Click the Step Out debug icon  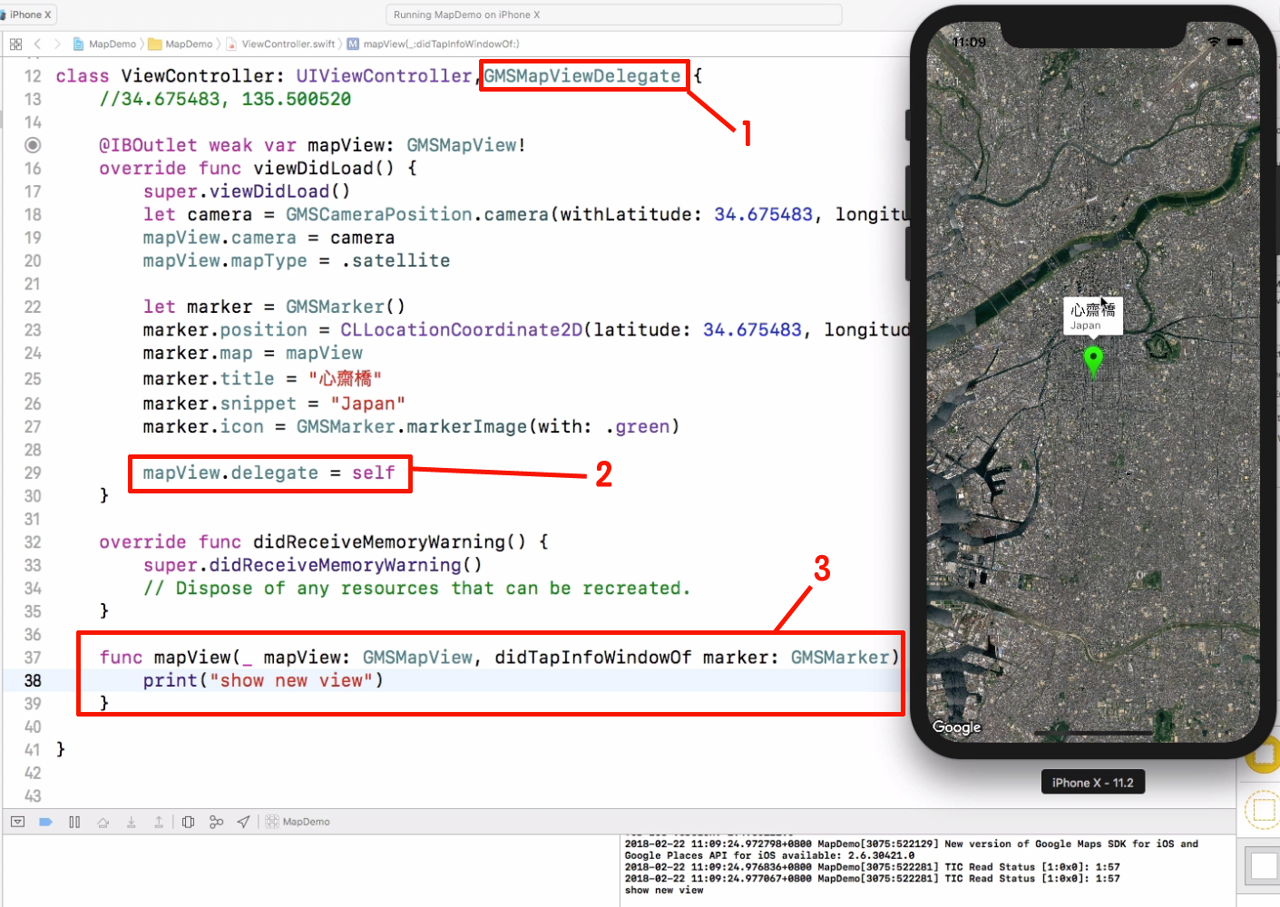(x=160, y=821)
